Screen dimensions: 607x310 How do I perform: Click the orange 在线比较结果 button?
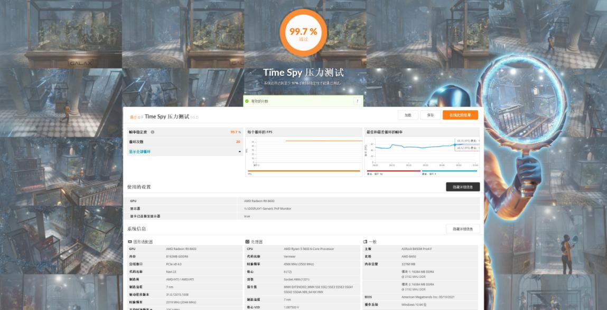[460, 115]
